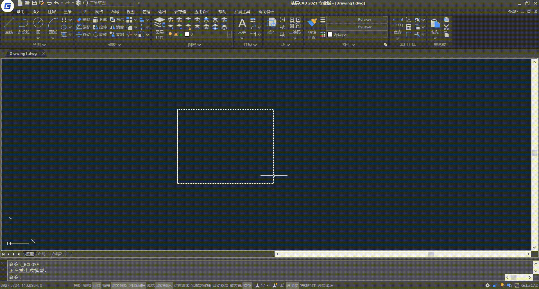Expand the Block (块) panel
This screenshot has width=539, height=289.
pyautogui.click(x=285, y=45)
